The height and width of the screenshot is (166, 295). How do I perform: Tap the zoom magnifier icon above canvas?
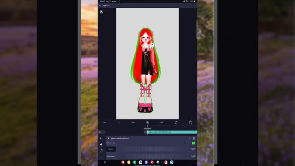pyautogui.click(x=101, y=12)
